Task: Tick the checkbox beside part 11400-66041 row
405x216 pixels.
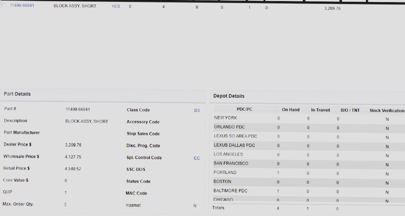Action: tap(4, 5)
